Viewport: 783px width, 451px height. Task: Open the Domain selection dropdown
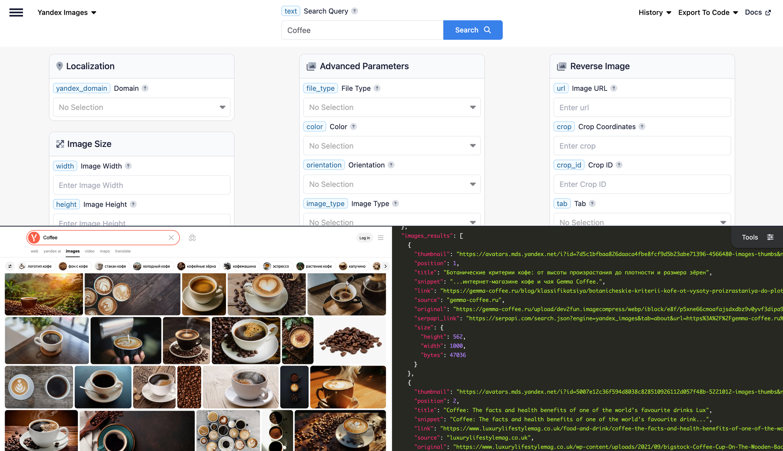[x=142, y=107]
